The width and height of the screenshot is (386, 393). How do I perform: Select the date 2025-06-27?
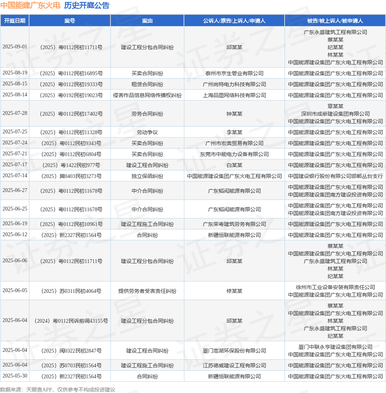(x=15, y=190)
